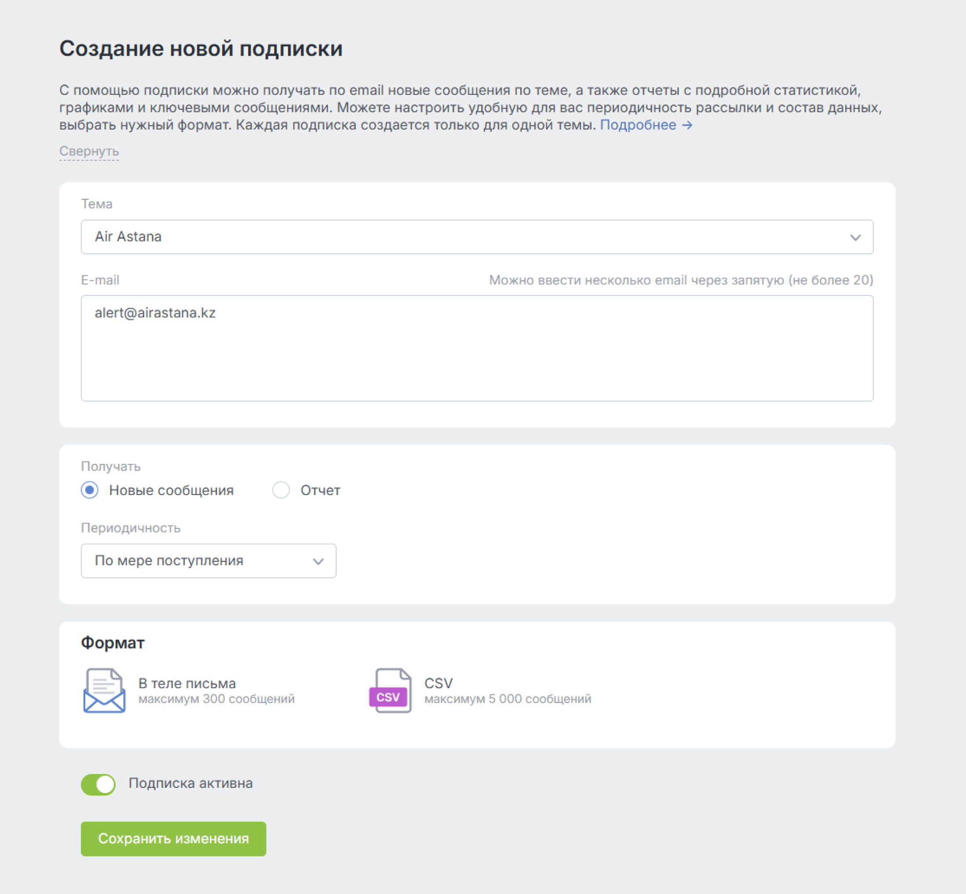This screenshot has height=894, width=966.
Task: Click the chevron in Периодичность dropdown
Action: click(318, 561)
